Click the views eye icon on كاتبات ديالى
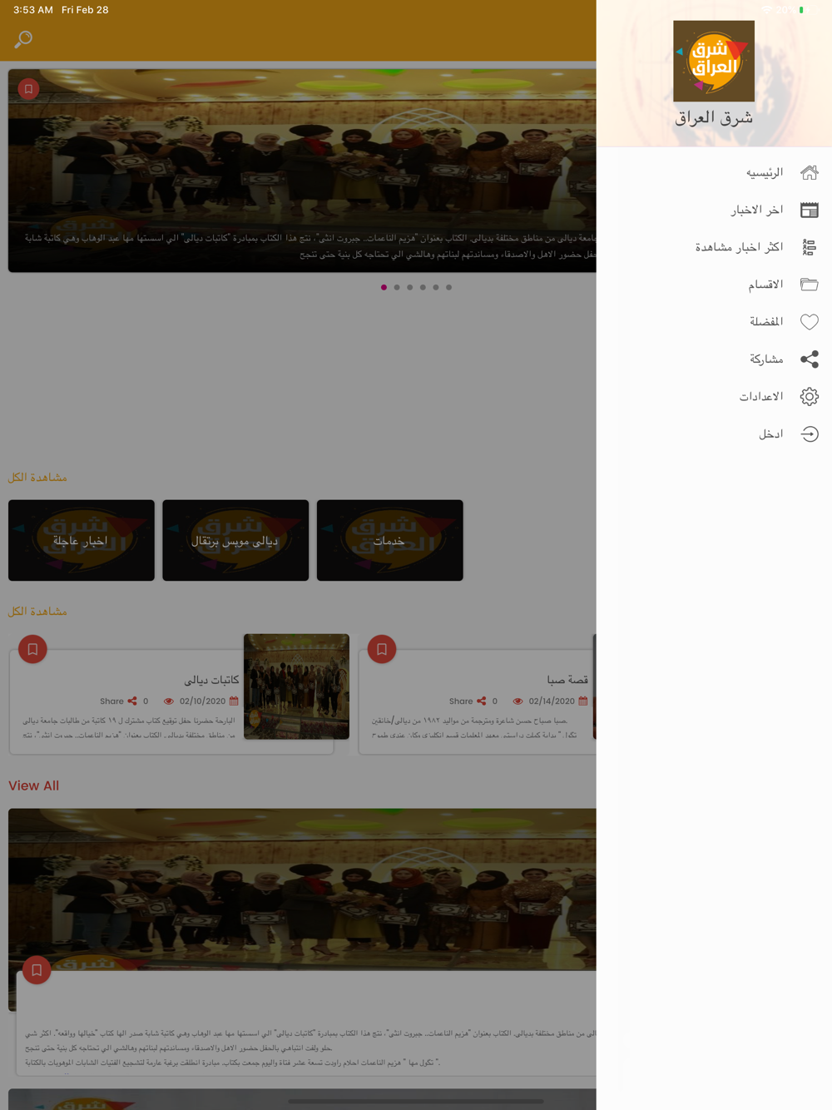 [x=169, y=701]
